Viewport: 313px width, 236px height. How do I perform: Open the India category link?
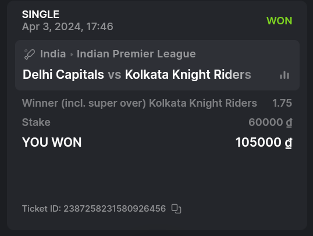pyautogui.click(x=53, y=54)
